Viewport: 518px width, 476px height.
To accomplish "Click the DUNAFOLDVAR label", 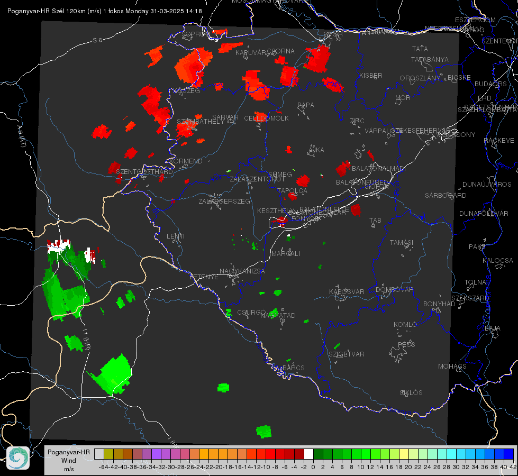I will click(484, 214).
